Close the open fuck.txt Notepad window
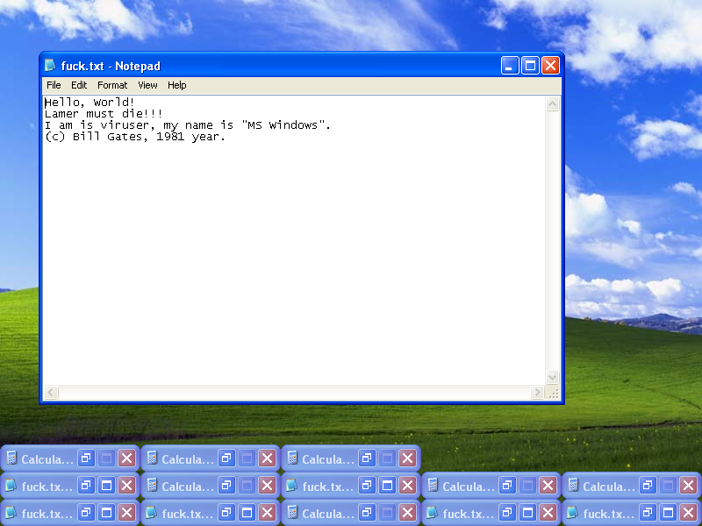The width and height of the screenshot is (702, 526). [x=550, y=66]
